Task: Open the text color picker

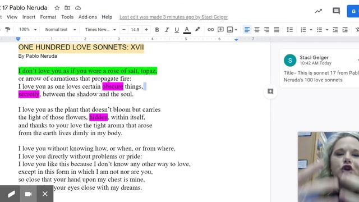Action: (x=187, y=30)
